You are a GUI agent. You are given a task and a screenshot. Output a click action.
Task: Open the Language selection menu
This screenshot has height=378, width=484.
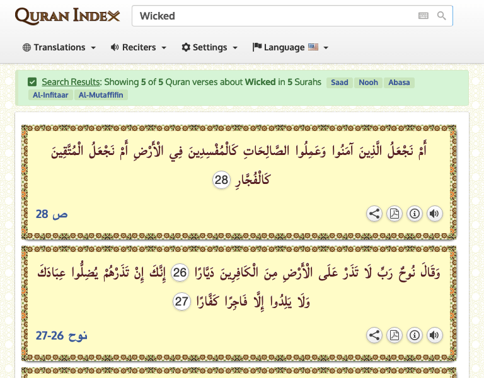pyautogui.click(x=290, y=47)
